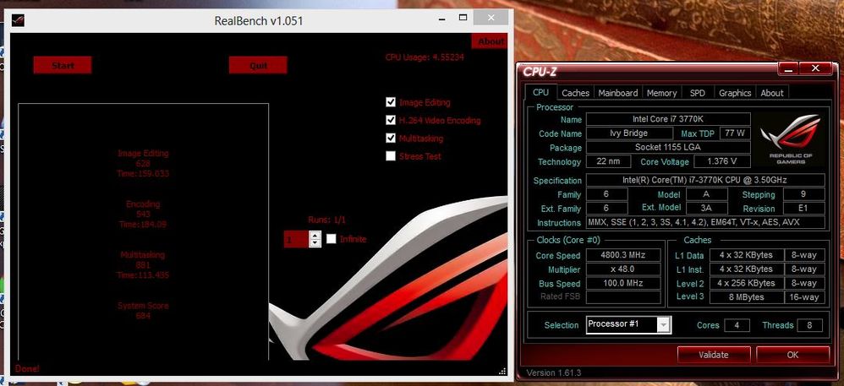The image size is (844, 386).
Task: Click the Ext. Model 3A value
Action: pyautogui.click(x=707, y=209)
